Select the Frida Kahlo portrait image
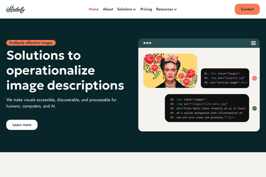Image resolution: width=266 pixels, height=177 pixels. coord(170,71)
